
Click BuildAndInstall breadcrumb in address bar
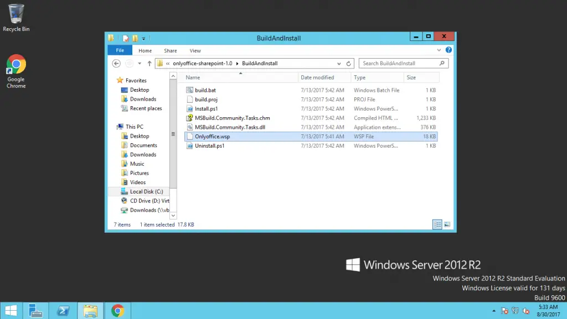[260, 64]
